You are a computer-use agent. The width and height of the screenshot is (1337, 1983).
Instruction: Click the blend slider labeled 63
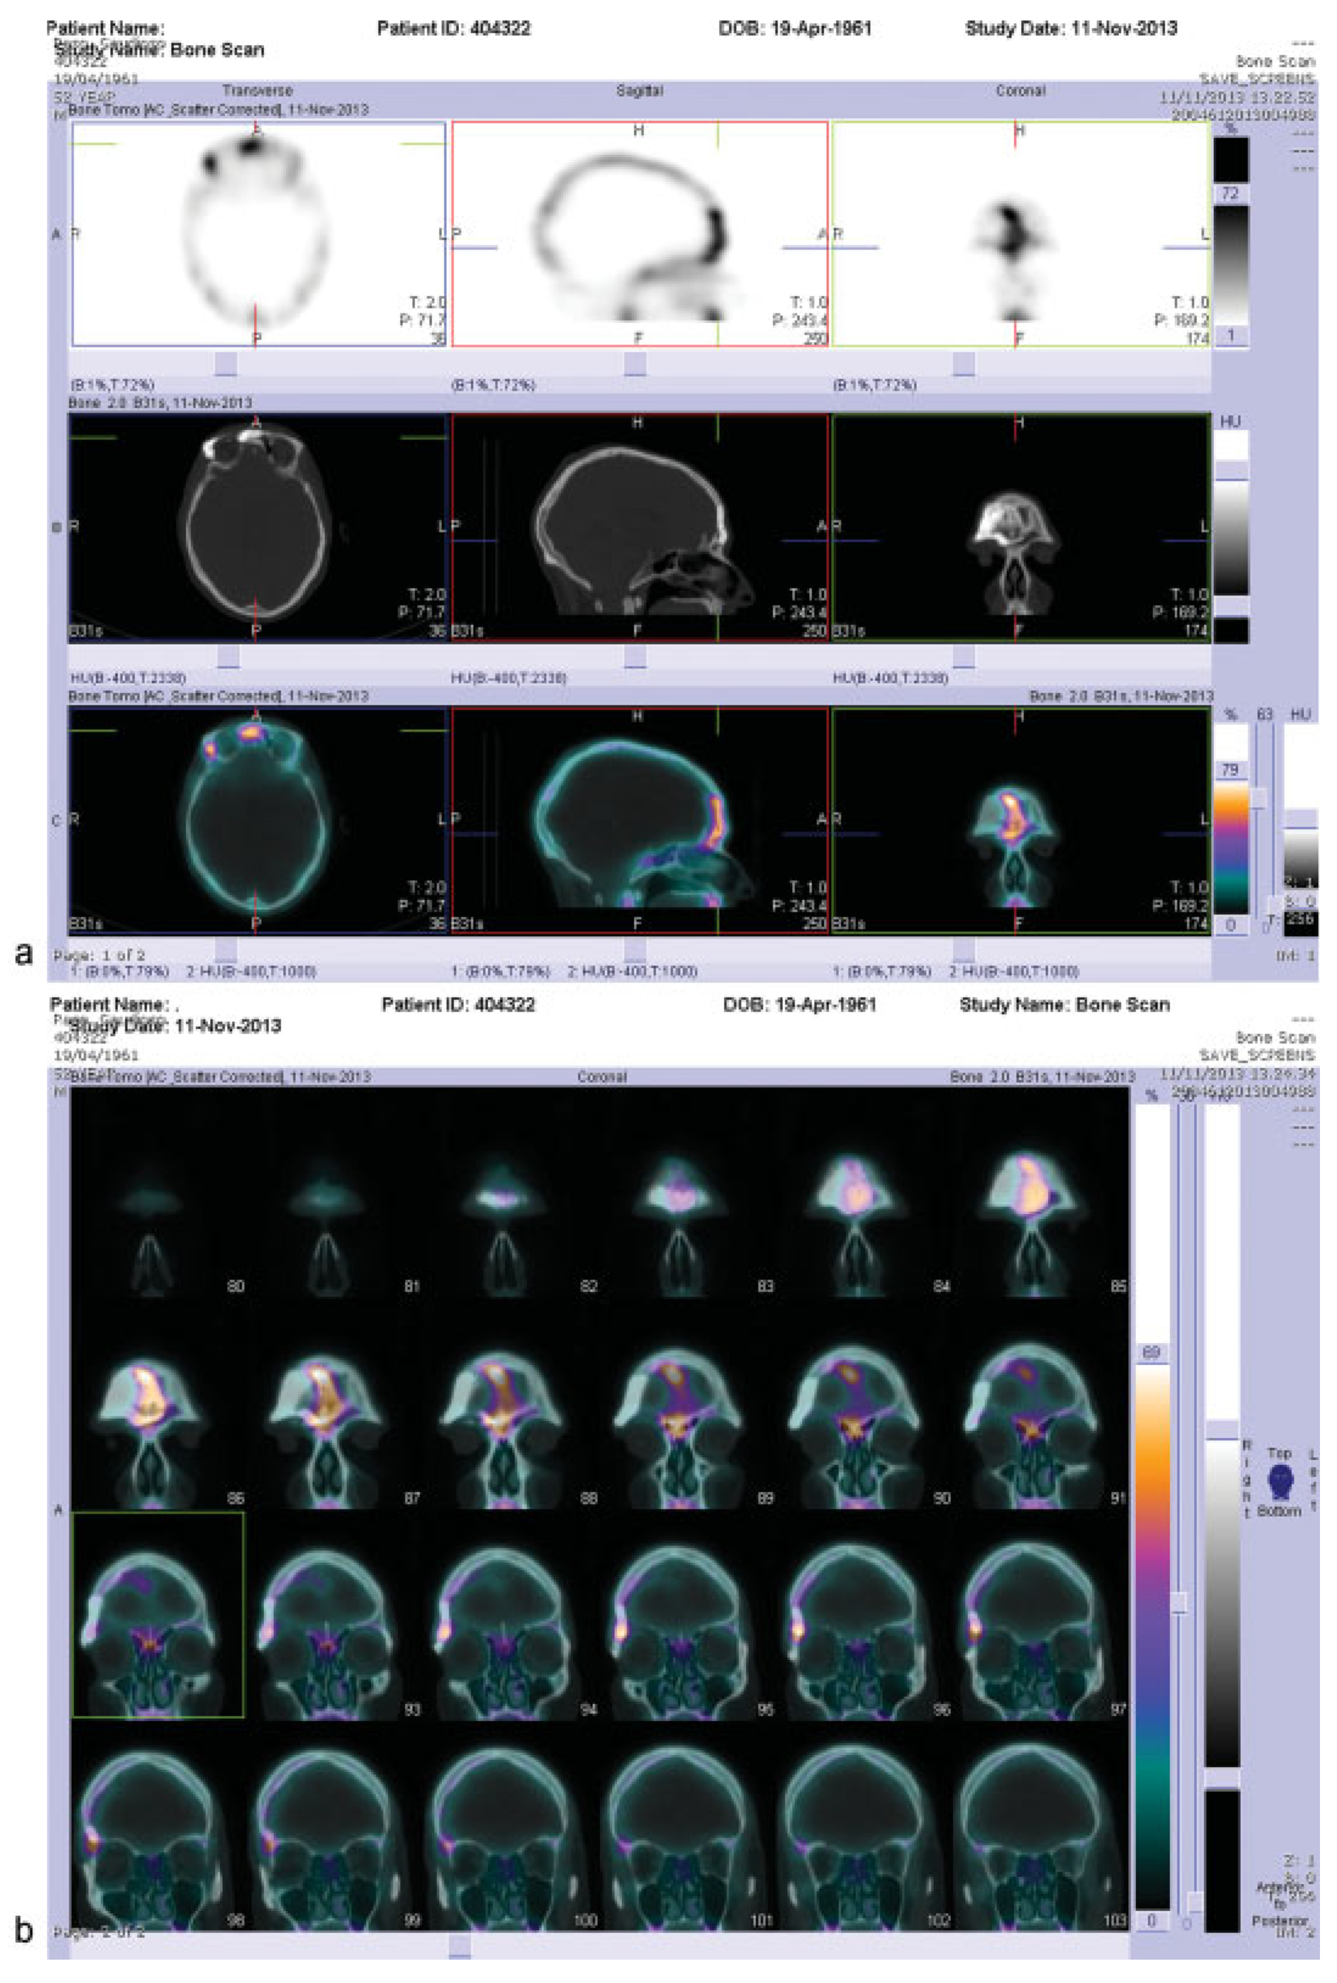[x=1258, y=798]
